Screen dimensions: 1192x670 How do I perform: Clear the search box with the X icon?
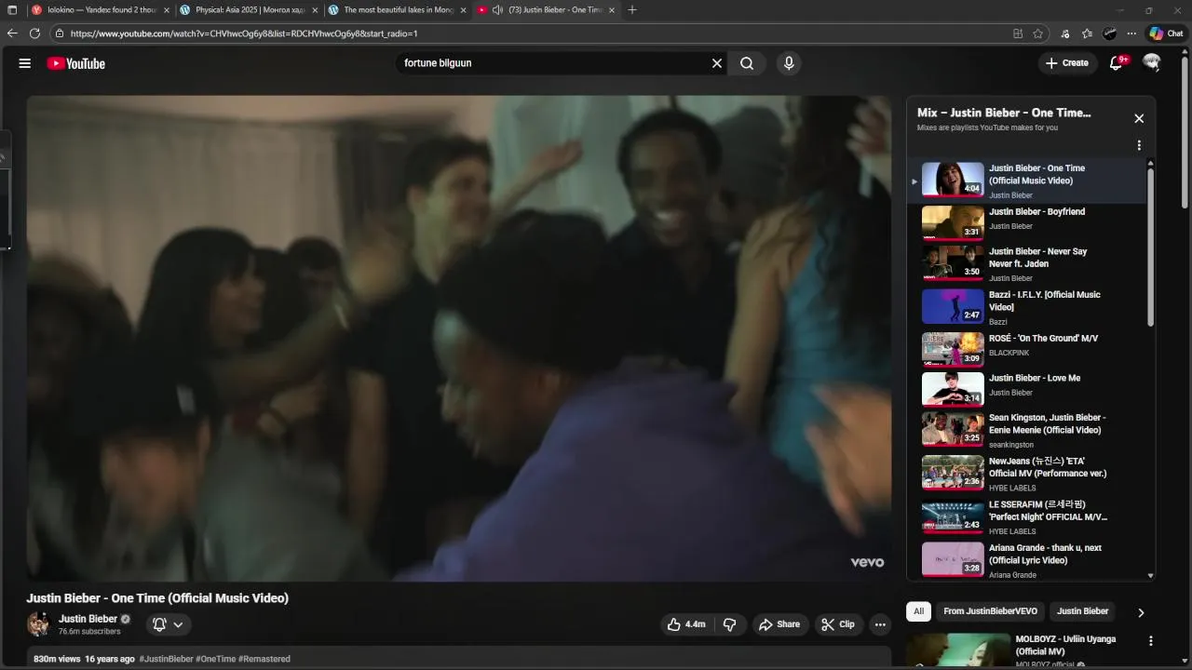coord(717,63)
